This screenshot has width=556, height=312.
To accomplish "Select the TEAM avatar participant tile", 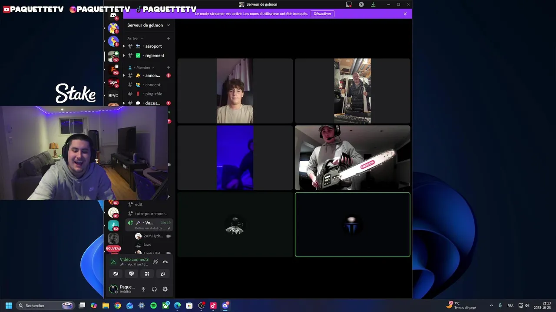I will [235, 224].
